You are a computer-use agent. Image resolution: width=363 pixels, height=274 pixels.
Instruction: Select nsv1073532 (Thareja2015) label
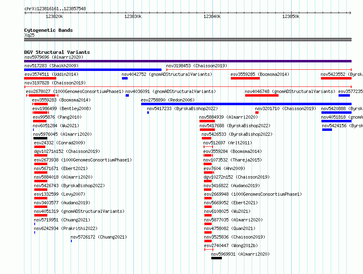point(232,160)
